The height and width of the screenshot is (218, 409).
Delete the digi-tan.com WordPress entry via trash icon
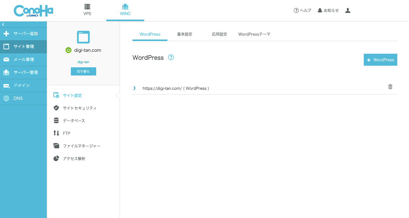[x=390, y=87]
